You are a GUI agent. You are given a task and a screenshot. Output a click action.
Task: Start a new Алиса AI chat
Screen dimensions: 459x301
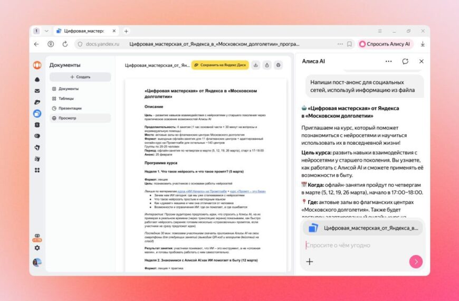[x=405, y=61]
